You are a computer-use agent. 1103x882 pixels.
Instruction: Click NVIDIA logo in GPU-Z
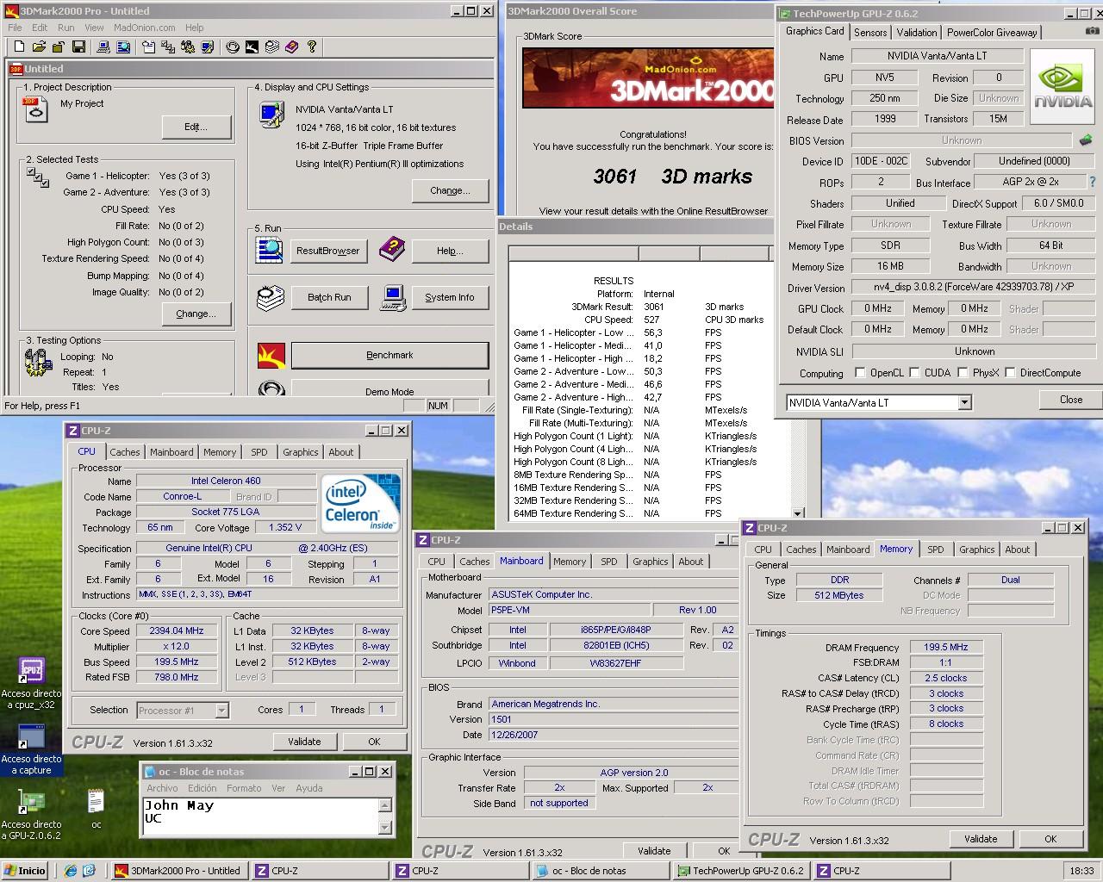(1062, 88)
